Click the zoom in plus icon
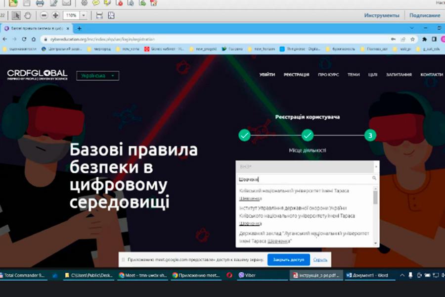Image resolution: width=445 pixels, height=297 pixels. [x=55, y=15]
